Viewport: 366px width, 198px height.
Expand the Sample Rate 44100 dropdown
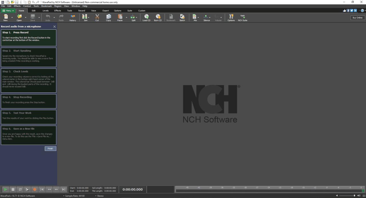point(75,196)
